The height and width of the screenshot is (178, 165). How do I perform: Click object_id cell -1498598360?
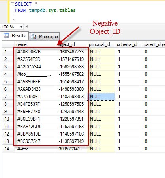click(x=71, y=89)
